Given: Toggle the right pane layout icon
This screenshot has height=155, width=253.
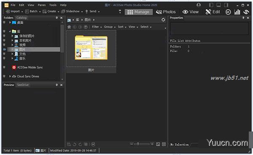Looking at the screenshot, I should pyautogui.click(x=226, y=5).
